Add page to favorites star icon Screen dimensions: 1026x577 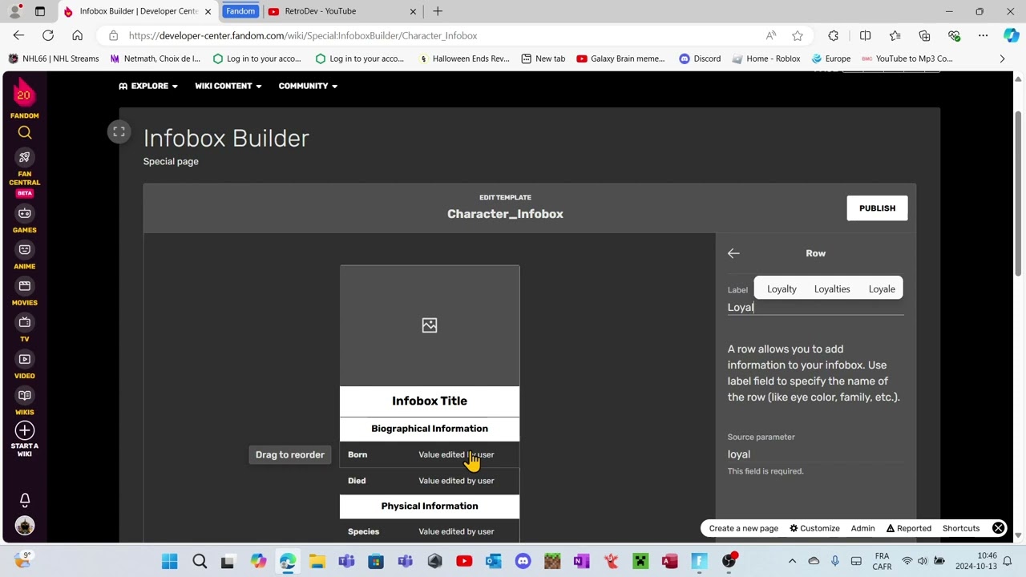(798, 35)
